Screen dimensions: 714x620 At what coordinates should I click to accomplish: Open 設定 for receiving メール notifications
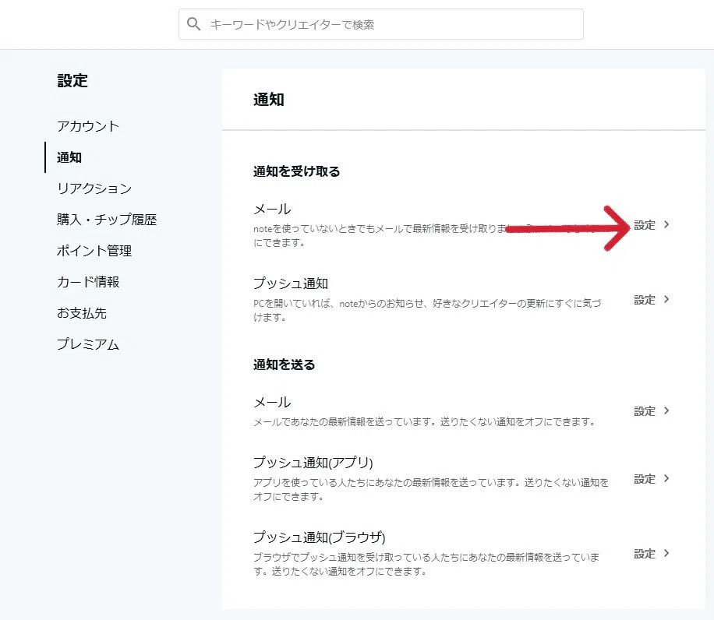point(645,224)
